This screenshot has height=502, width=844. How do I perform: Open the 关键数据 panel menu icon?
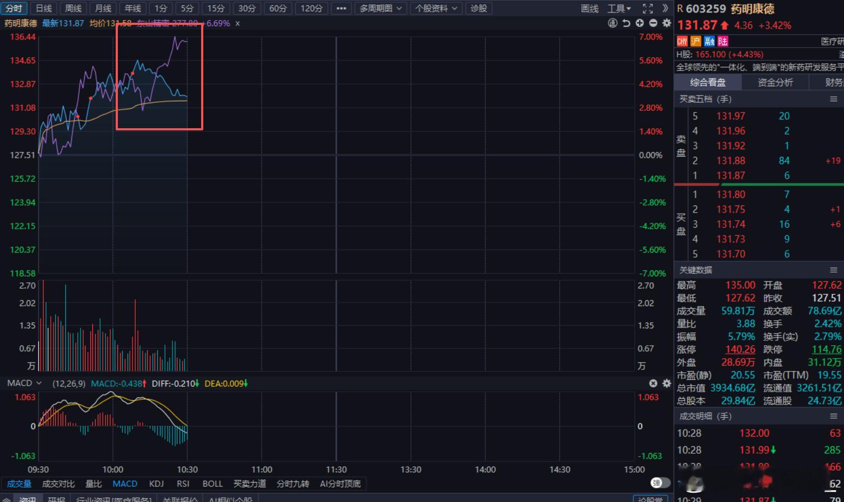coord(833,270)
